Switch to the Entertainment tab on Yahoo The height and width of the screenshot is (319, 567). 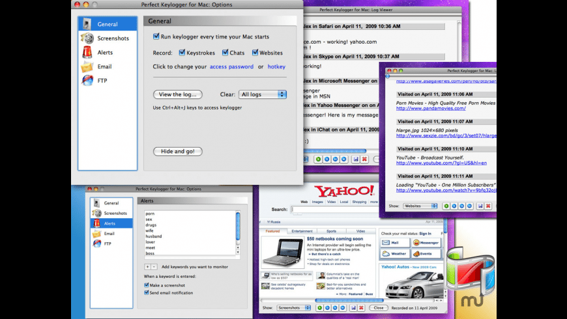(x=301, y=231)
